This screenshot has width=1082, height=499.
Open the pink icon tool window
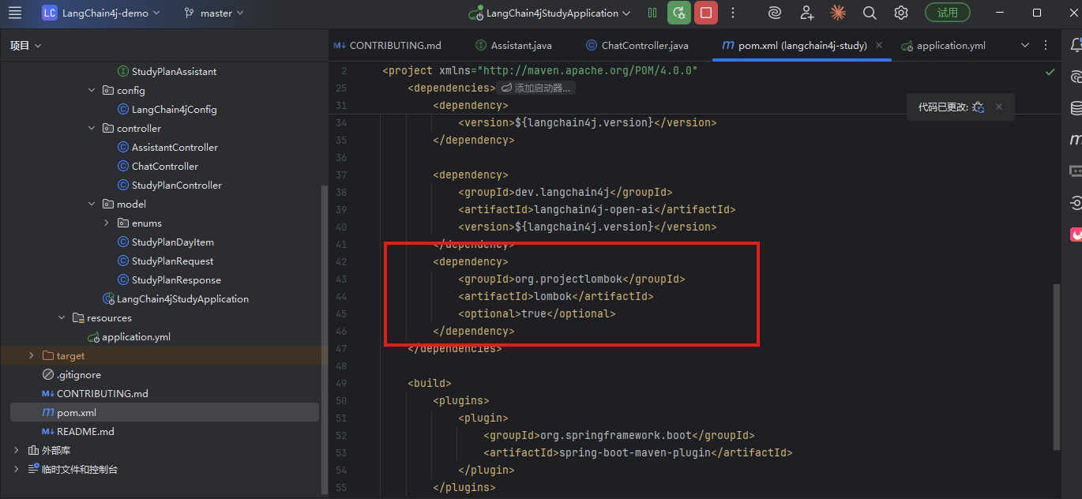coord(1075,234)
